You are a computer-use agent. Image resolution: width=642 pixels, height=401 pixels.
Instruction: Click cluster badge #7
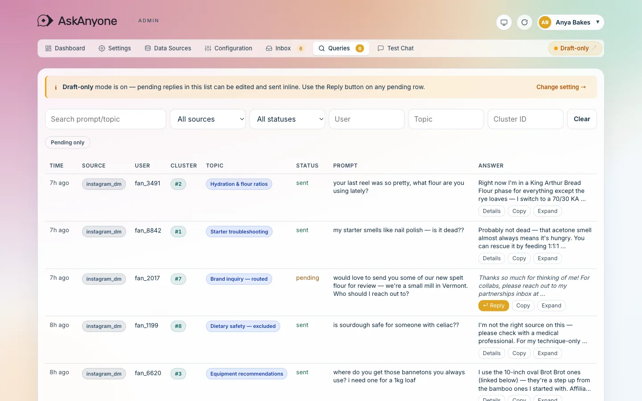178,279
